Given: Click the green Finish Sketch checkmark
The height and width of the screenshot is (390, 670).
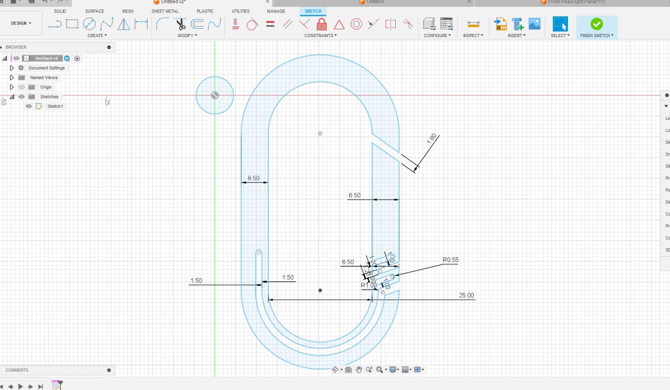Looking at the screenshot, I should click(597, 24).
